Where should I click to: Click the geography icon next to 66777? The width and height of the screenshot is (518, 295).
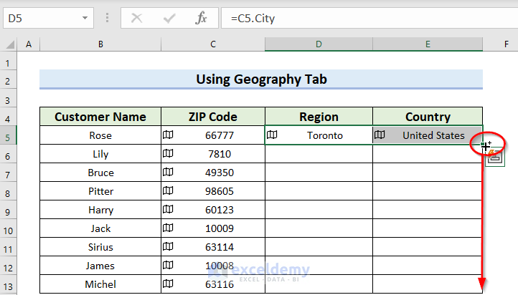click(x=168, y=135)
